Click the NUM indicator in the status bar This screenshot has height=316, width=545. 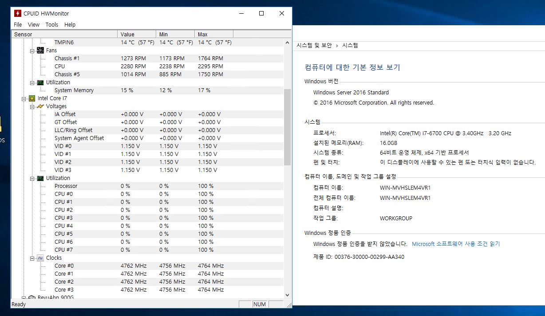[260, 304]
